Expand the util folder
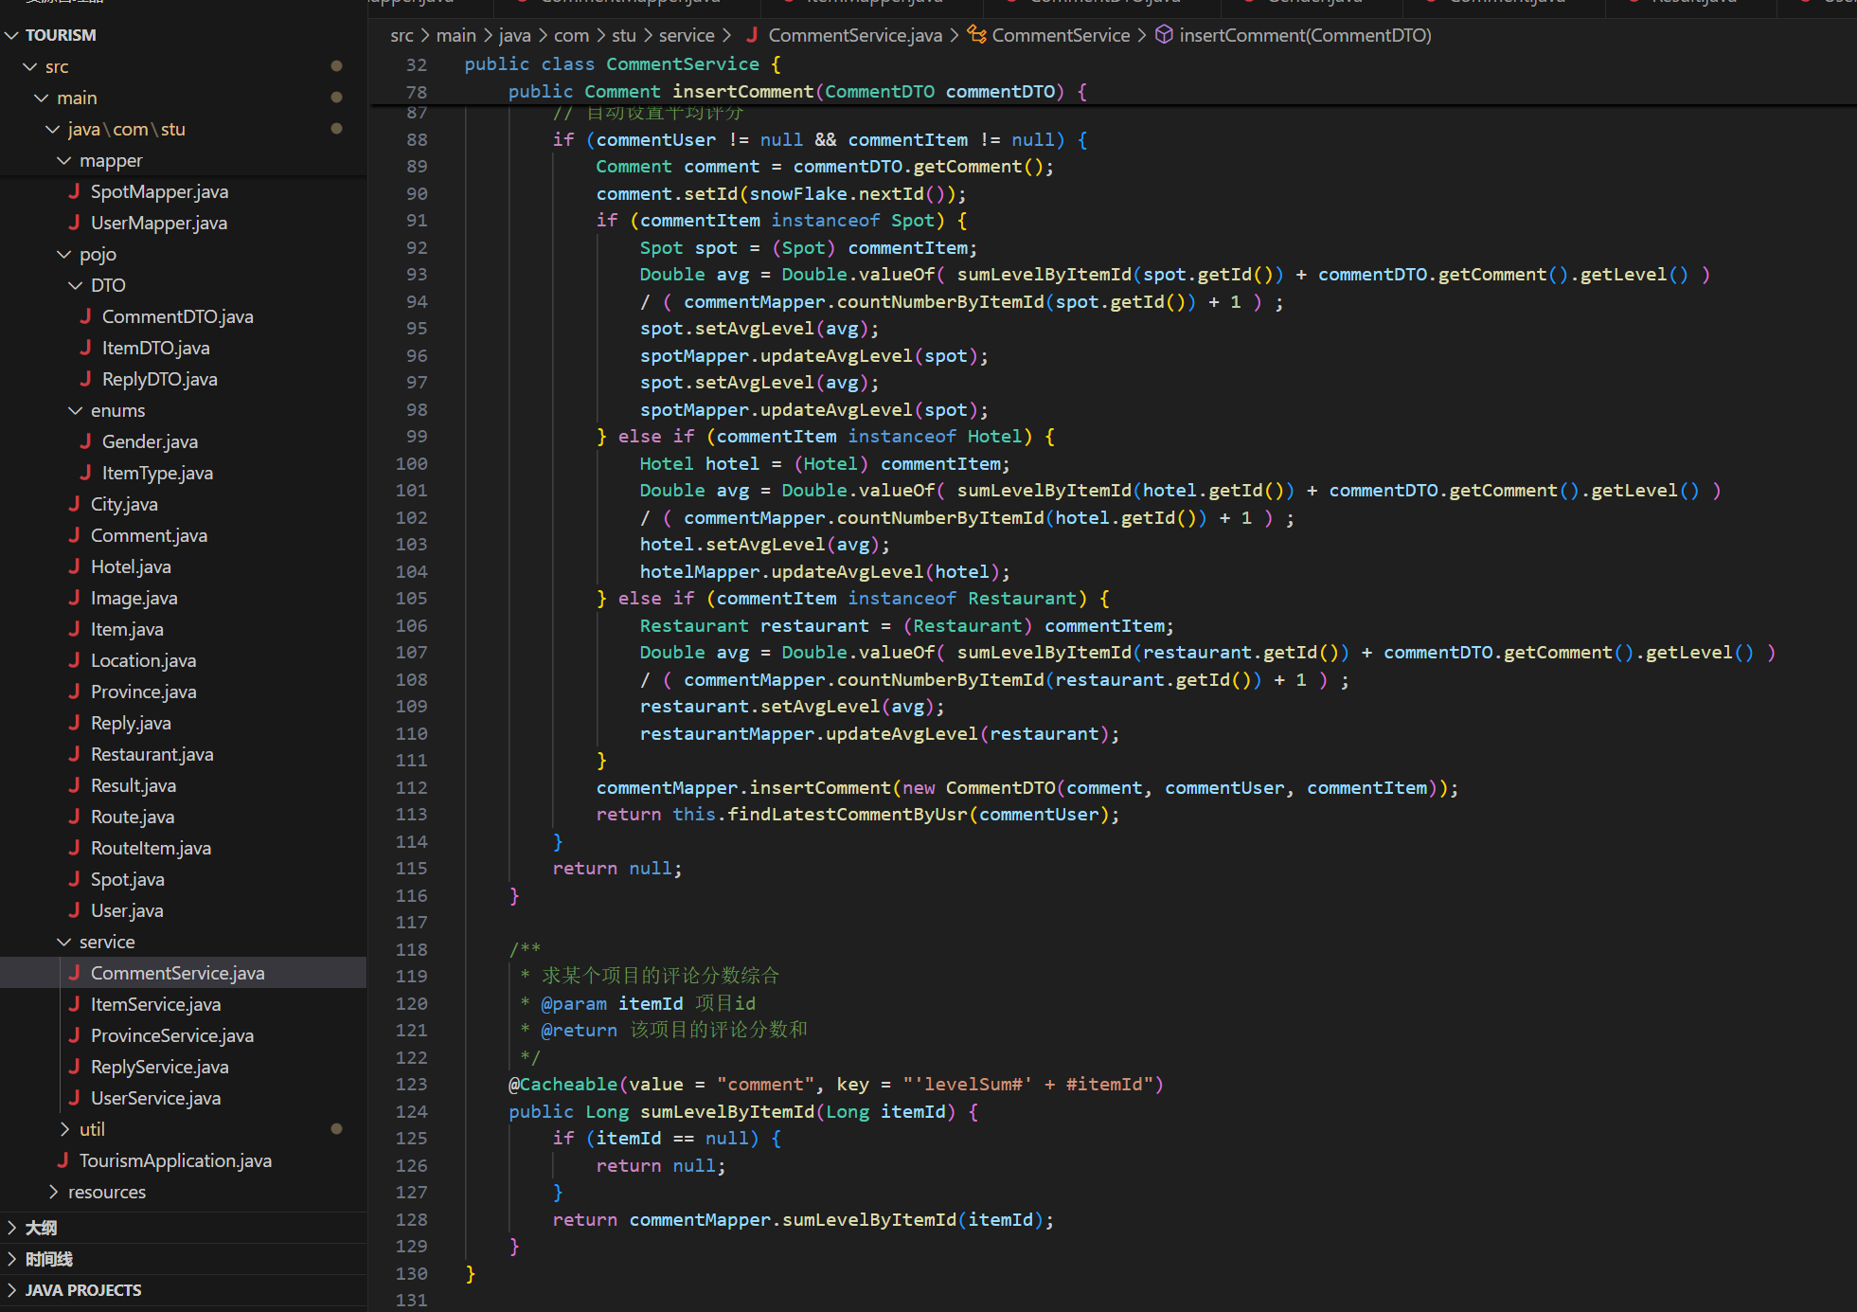 pos(64,1129)
